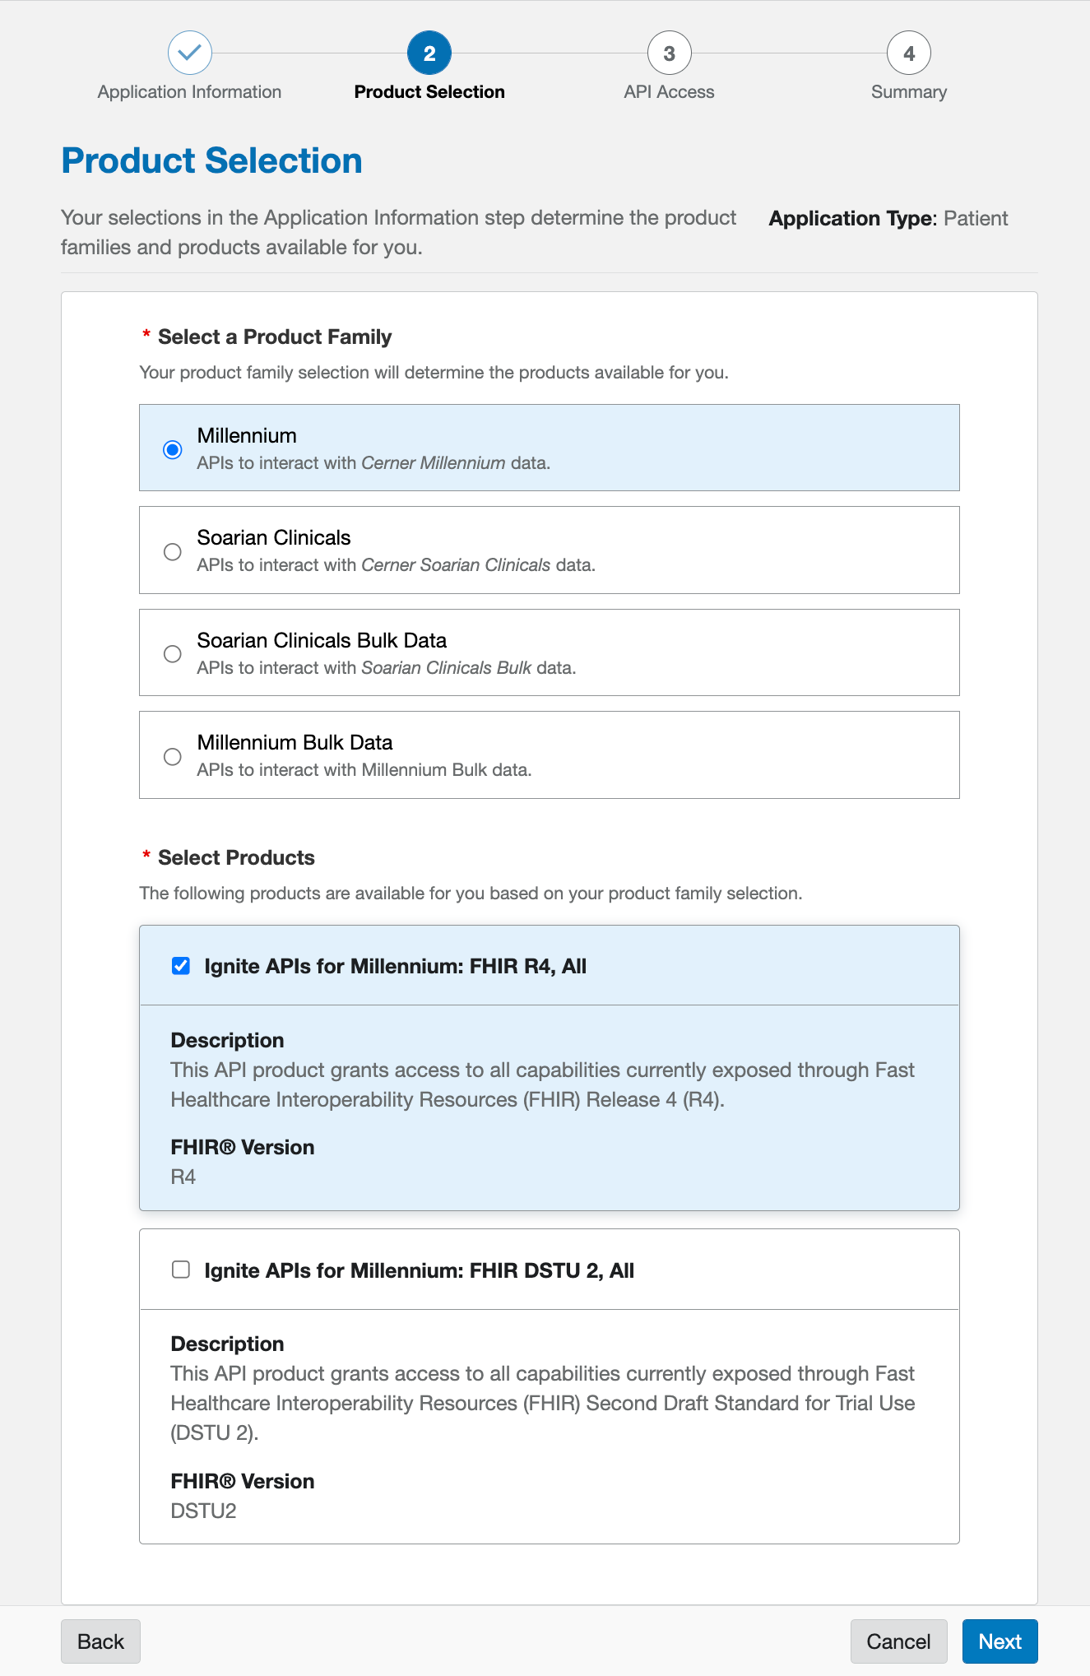Image resolution: width=1090 pixels, height=1676 pixels.
Task: Check the FHIR DSTU 2, All checkbox
Action: (x=181, y=1270)
